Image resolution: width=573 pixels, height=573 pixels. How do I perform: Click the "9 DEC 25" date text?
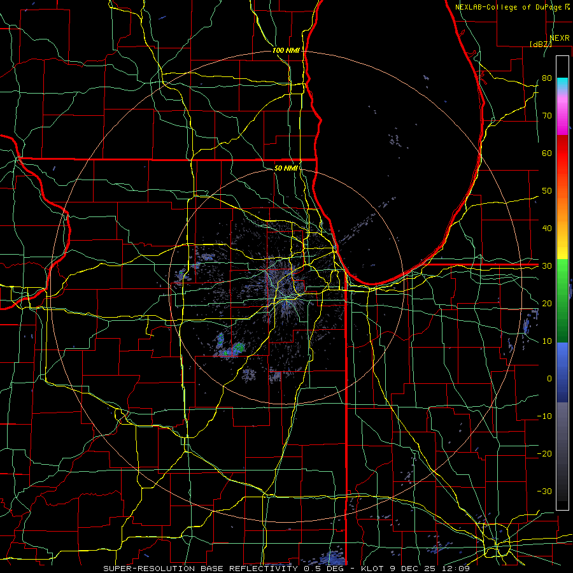411,569
